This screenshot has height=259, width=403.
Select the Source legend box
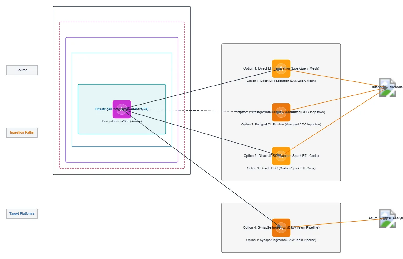click(22, 70)
